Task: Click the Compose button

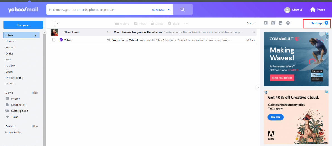Action: [x=23, y=25]
